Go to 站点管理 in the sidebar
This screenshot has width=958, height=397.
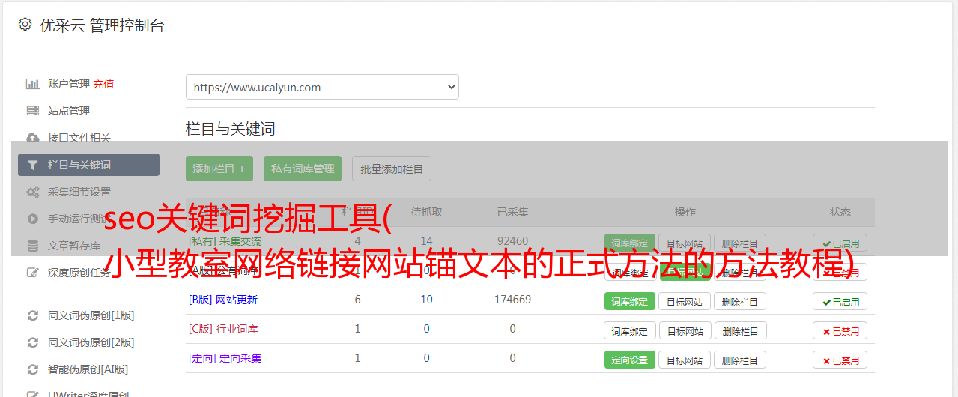pyautogui.click(x=69, y=111)
